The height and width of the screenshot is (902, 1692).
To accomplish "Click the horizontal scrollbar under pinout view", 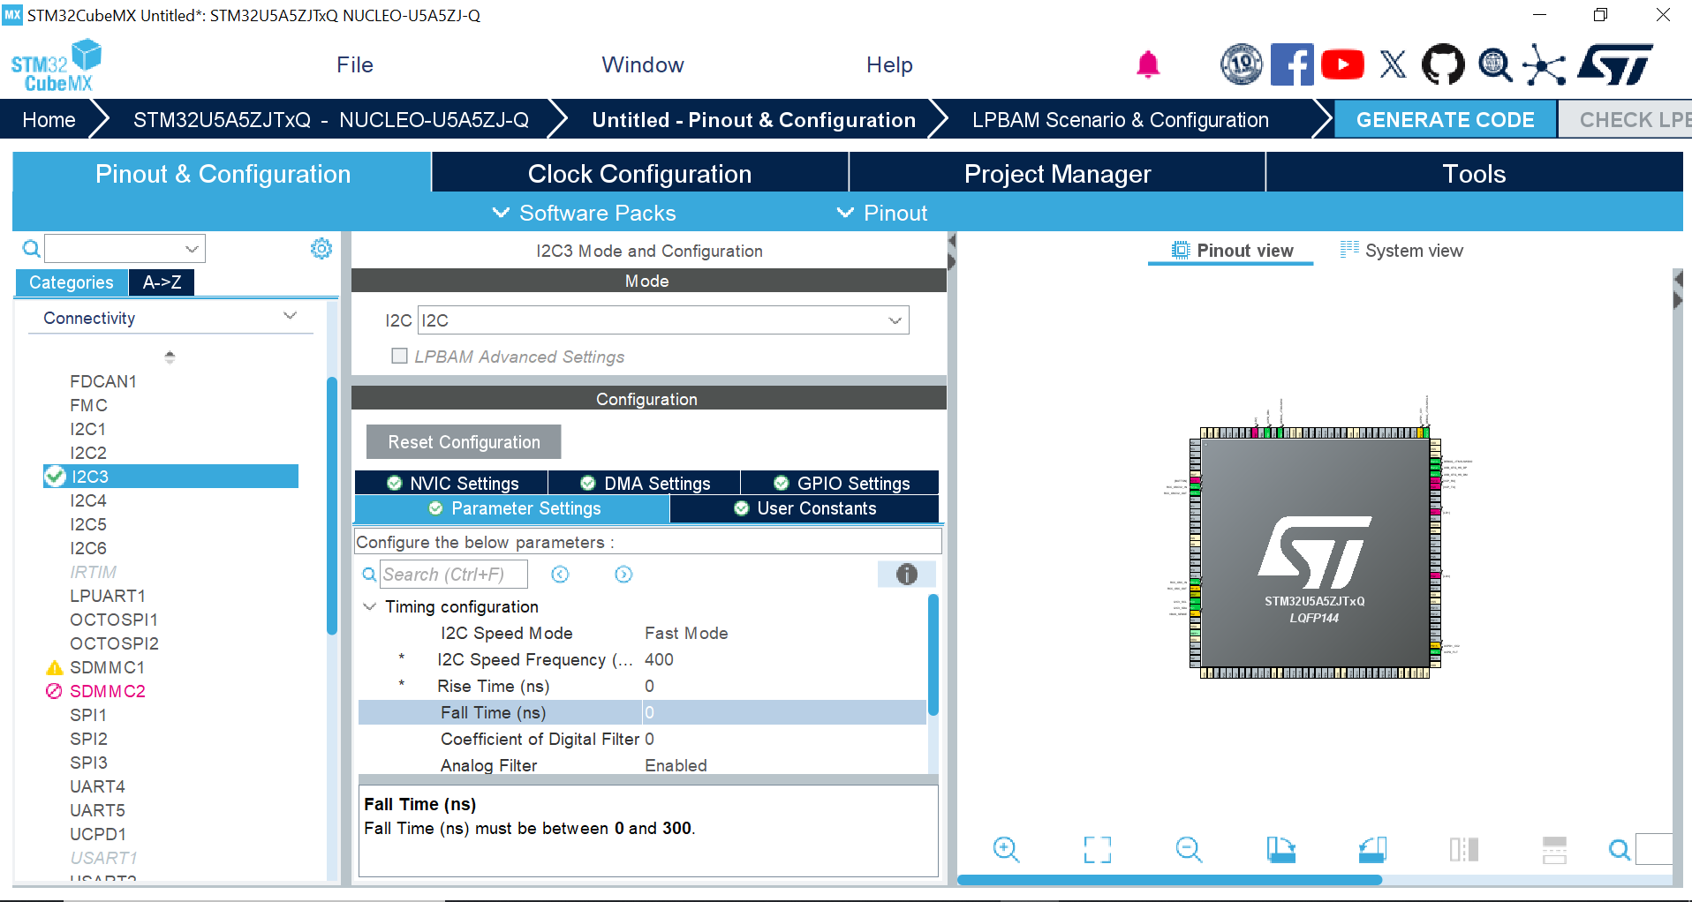I will click(1170, 880).
